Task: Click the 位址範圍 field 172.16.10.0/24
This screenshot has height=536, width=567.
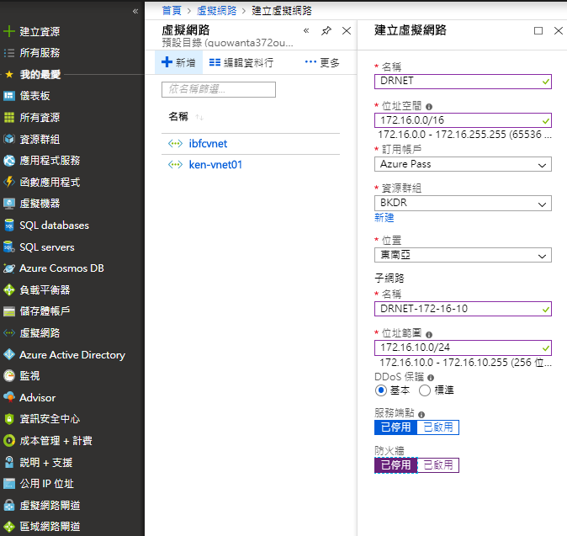Action: [x=463, y=348]
